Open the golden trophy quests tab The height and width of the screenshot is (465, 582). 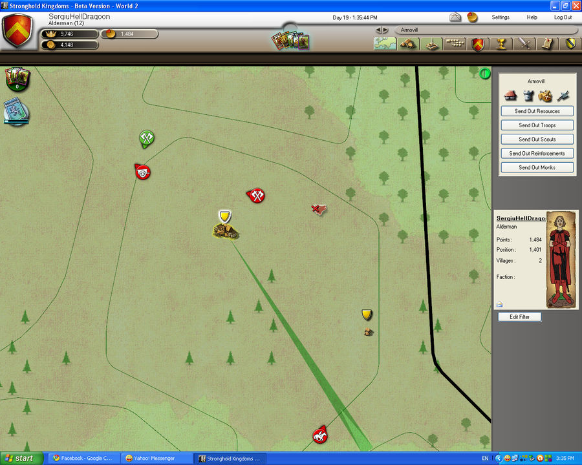pyautogui.click(x=501, y=44)
